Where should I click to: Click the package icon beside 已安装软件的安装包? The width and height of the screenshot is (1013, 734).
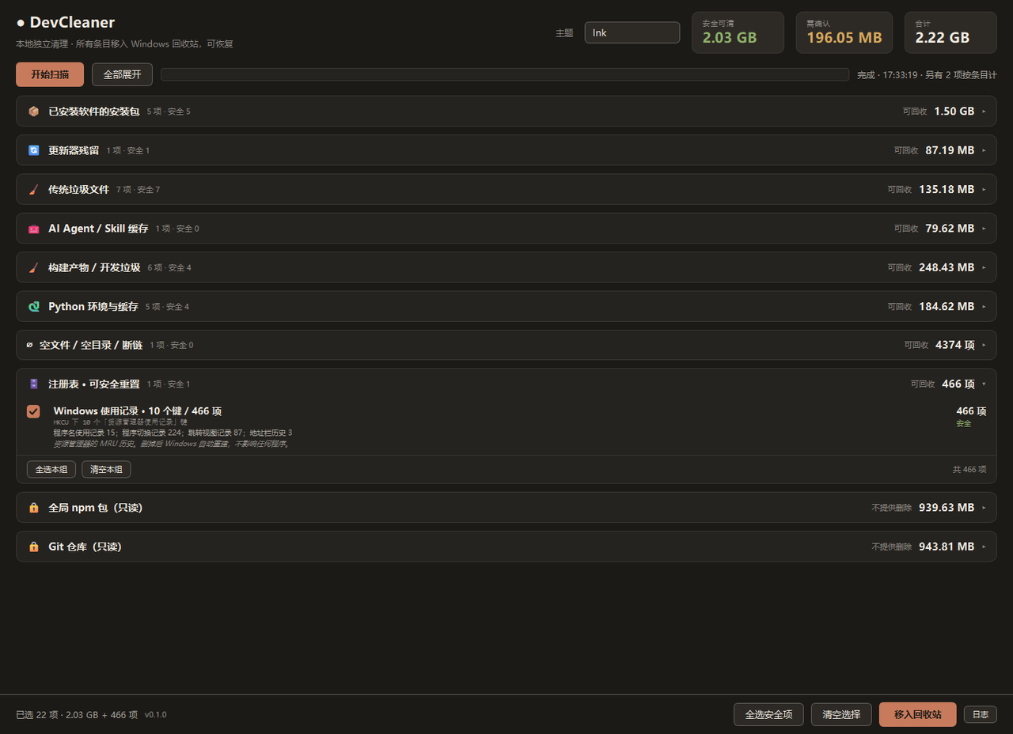pos(33,112)
